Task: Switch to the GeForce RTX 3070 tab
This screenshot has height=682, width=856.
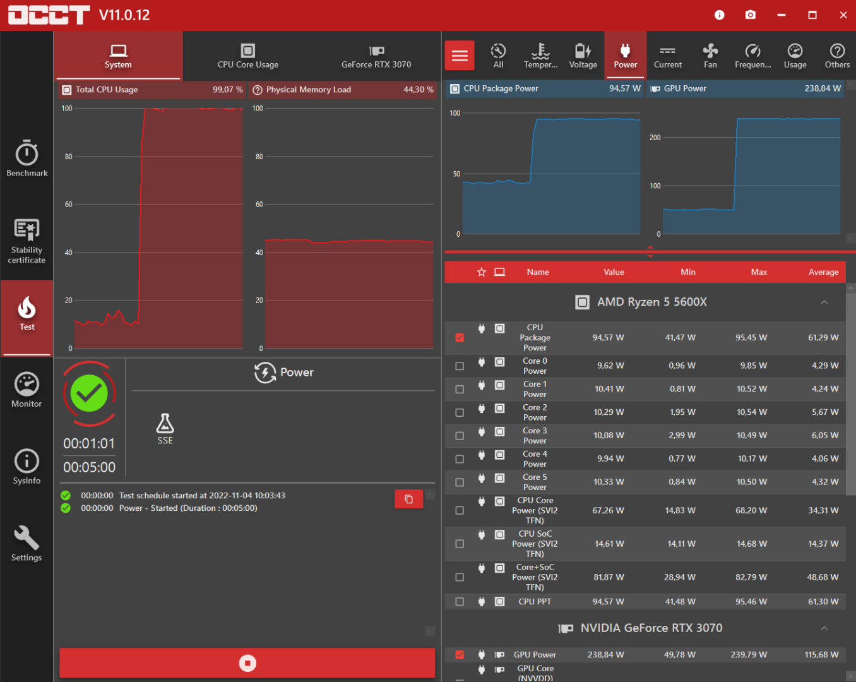Action: 376,56
